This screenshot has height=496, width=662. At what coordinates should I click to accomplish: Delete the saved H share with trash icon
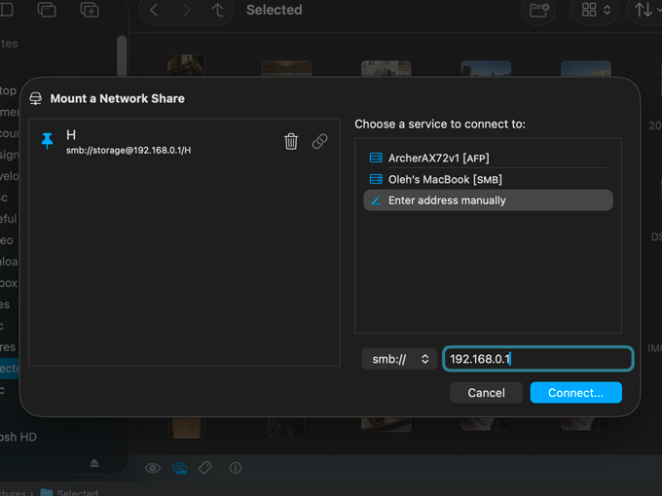(290, 142)
